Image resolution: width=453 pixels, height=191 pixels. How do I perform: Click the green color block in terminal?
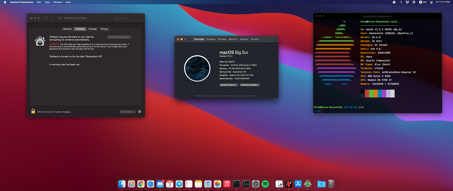tap(371, 93)
